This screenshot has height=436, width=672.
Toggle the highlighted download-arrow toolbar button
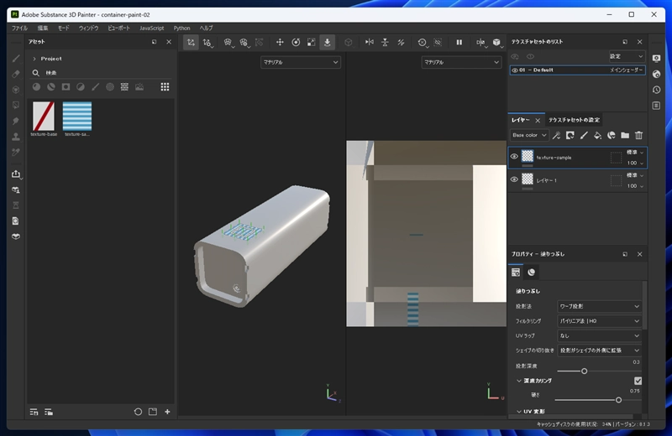click(x=327, y=42)
